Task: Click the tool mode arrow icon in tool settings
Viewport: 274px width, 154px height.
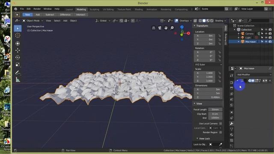Action: (x=17, y=15)
